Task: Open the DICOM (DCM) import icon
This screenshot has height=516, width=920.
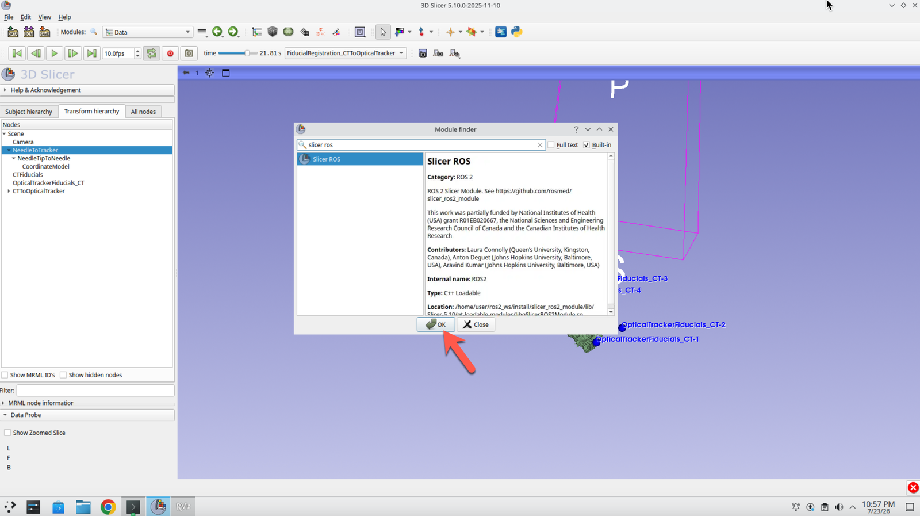Action: pos(29,32)
